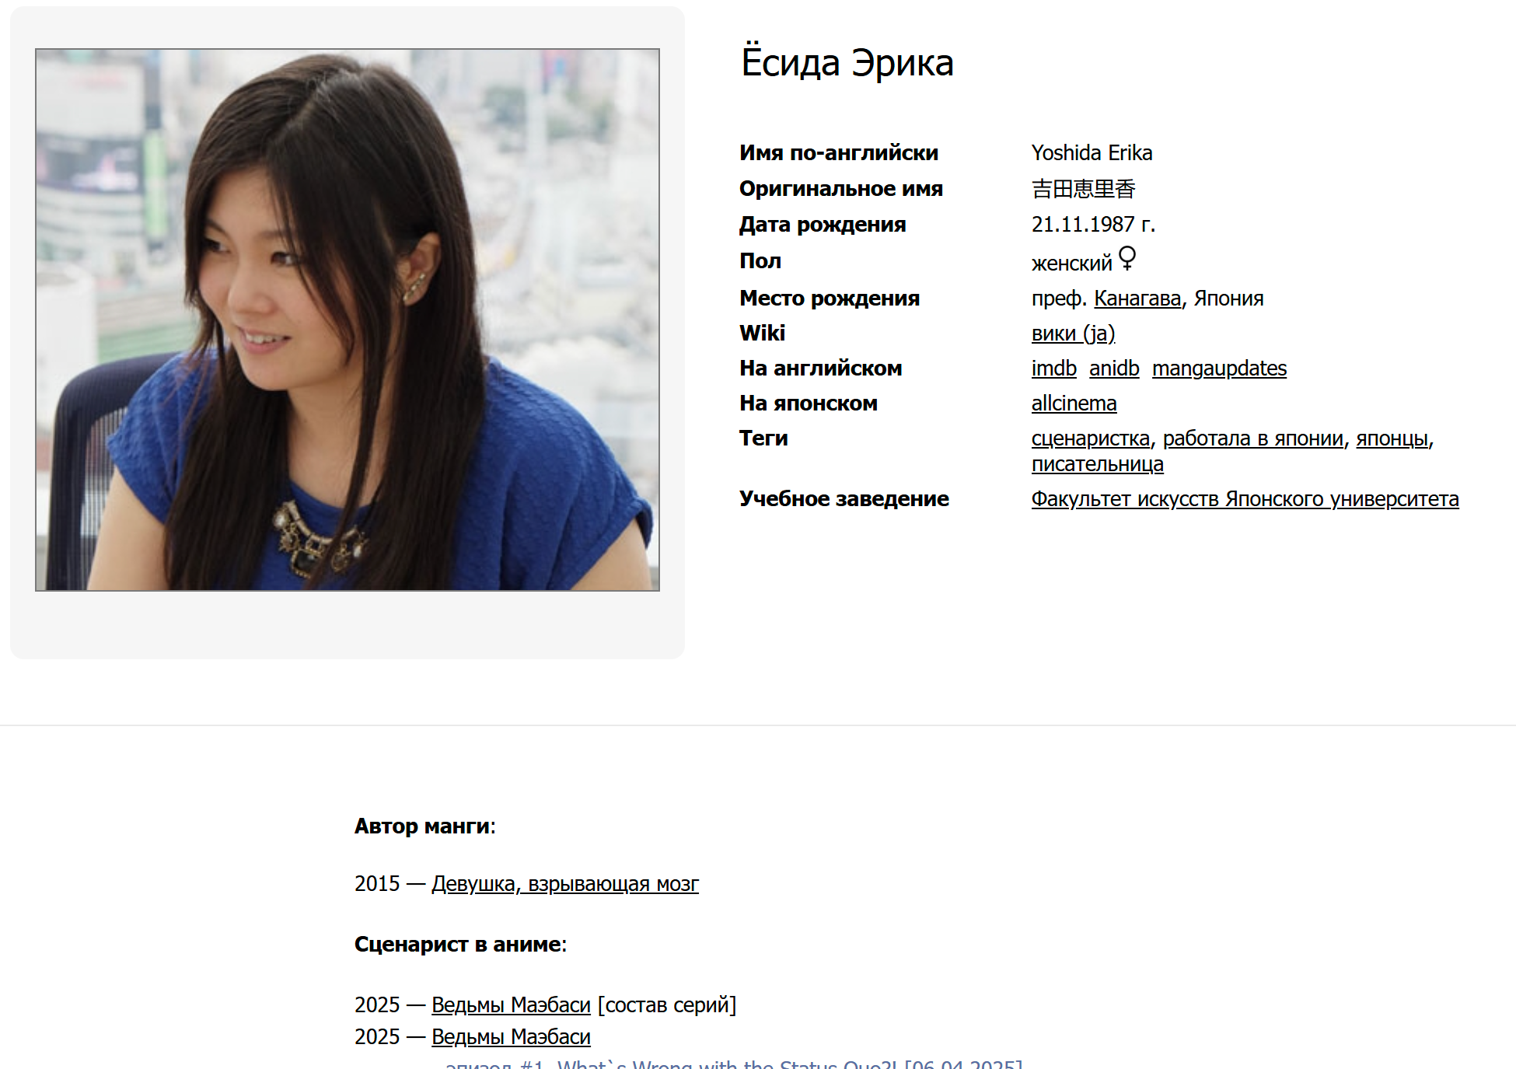Click the писательница tag
Image resolution: width=1516 pixels, height=1069 pixels.
[x=1097, y=464]
